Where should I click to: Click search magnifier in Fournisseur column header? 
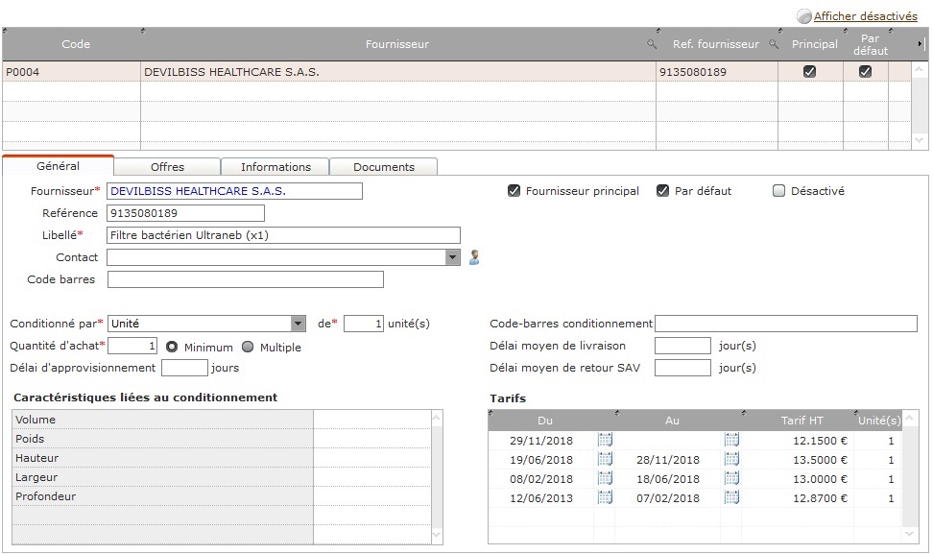(652, 44)
